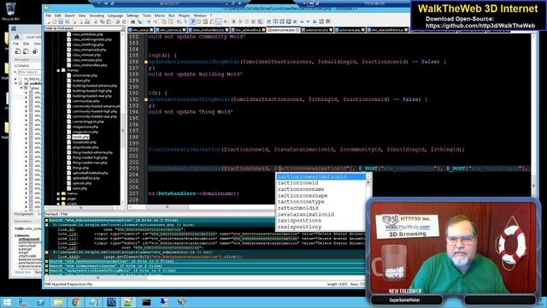This screenshot has width=547, height=308.
Task: Open communities.php in the workspace tree
Action: tap(85, 101)
